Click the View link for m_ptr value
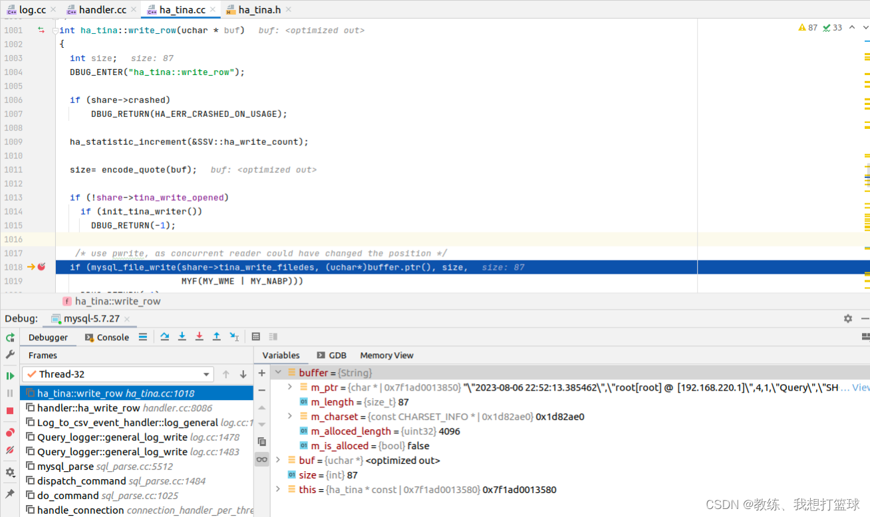This screenshot has height=517, width=870. [x=861, y=387]
